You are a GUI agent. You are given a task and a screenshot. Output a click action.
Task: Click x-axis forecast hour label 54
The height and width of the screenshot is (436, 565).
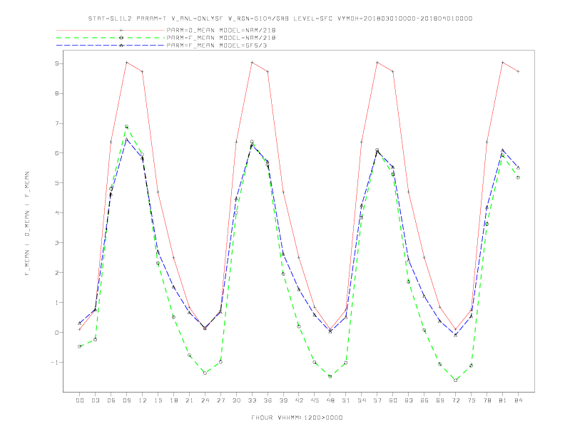point(362,400)
